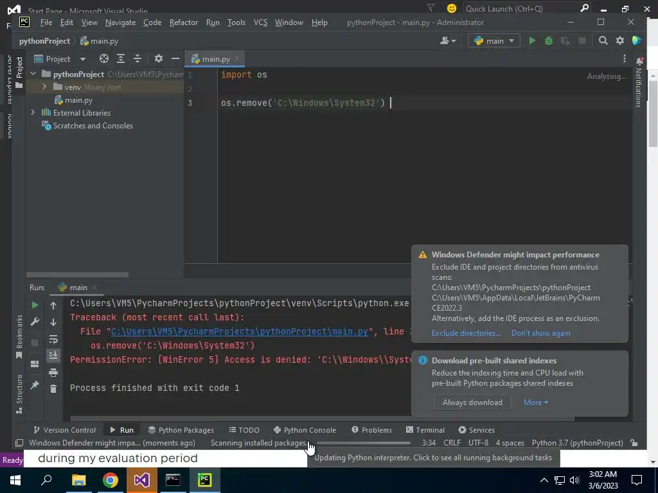658x493 pixels.
Task: Open editor tab options three-dots icon
Action: [625, 58]
